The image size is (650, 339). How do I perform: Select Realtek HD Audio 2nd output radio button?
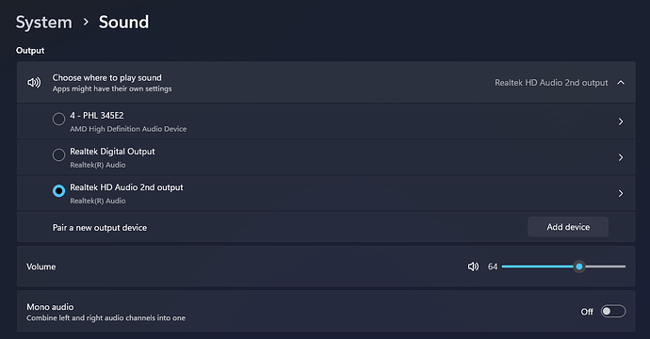pos(58,190)
